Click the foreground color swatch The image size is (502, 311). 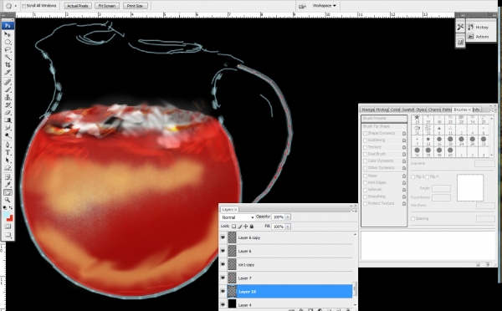[x=6, y=214]
